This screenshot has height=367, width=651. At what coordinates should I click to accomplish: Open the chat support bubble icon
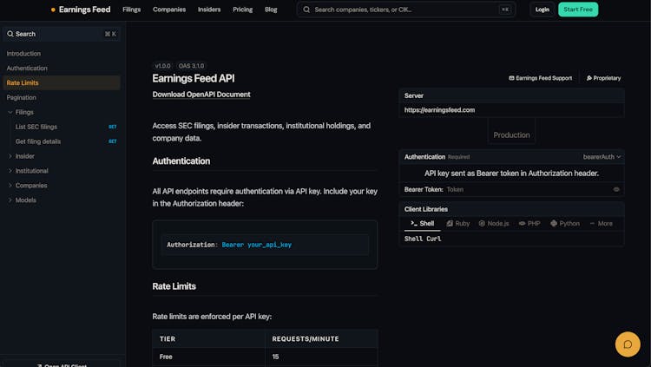(627, 344)
